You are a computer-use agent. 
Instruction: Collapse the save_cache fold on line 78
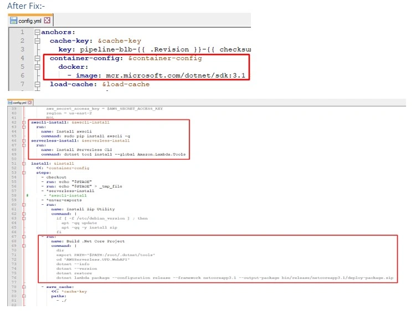(x=24, y=287)
